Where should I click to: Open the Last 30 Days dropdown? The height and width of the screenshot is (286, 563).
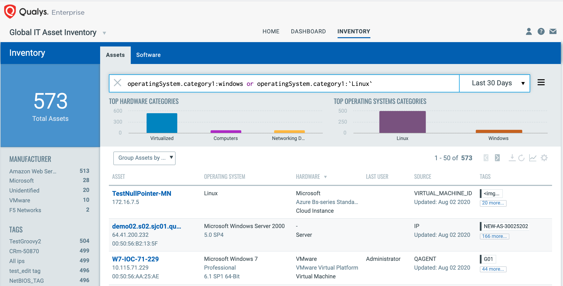click(495, 83)
